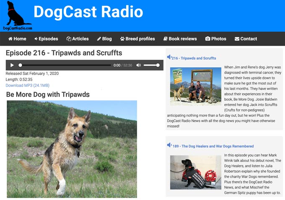Open '189 - The Dog Healers' episode link
Viewport: 285px width, 200px height.
(x=213, y=146)
